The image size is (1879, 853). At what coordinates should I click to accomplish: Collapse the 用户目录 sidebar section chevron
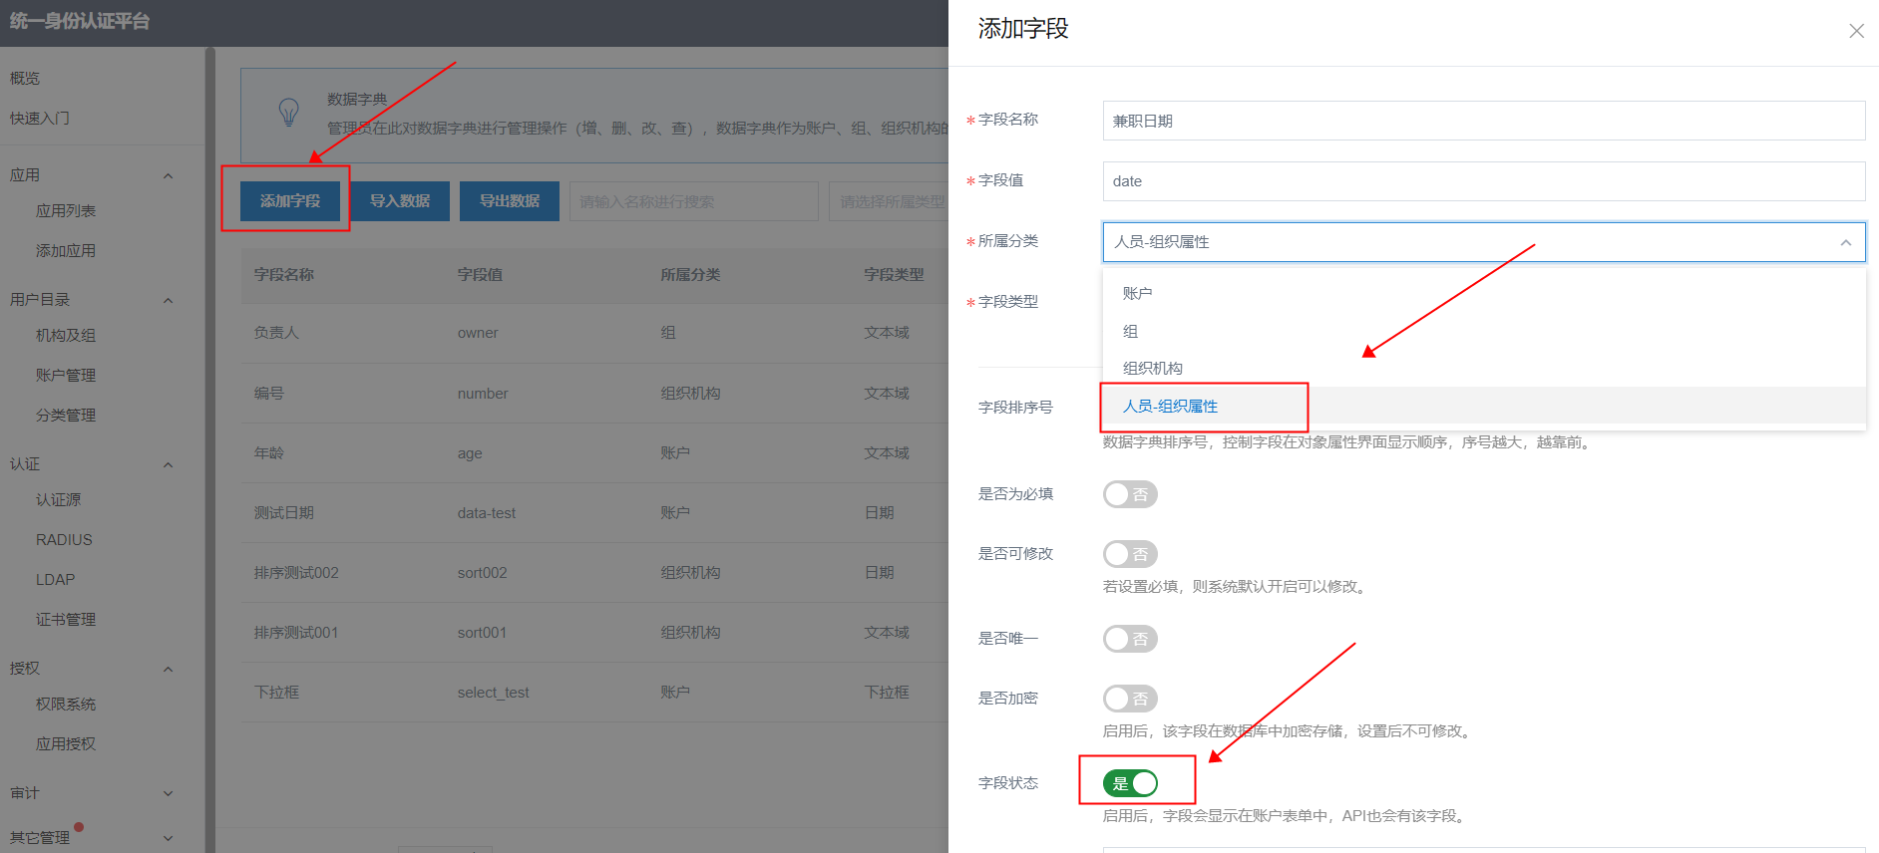point(168,301)
